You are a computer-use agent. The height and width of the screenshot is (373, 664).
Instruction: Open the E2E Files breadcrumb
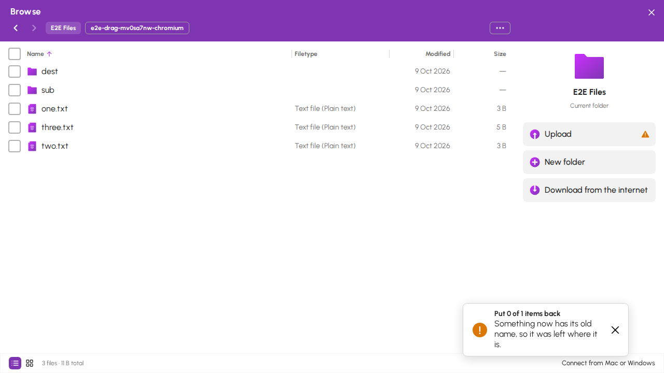[x=63, y=28]
